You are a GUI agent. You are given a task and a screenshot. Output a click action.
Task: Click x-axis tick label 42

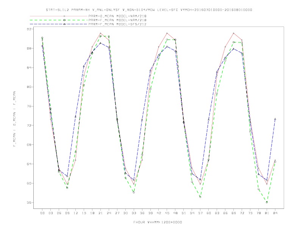(x=159, y=213)
